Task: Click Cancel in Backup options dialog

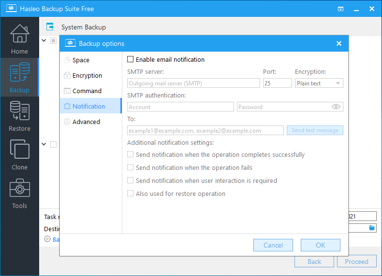Action: (x=273, y=245)
